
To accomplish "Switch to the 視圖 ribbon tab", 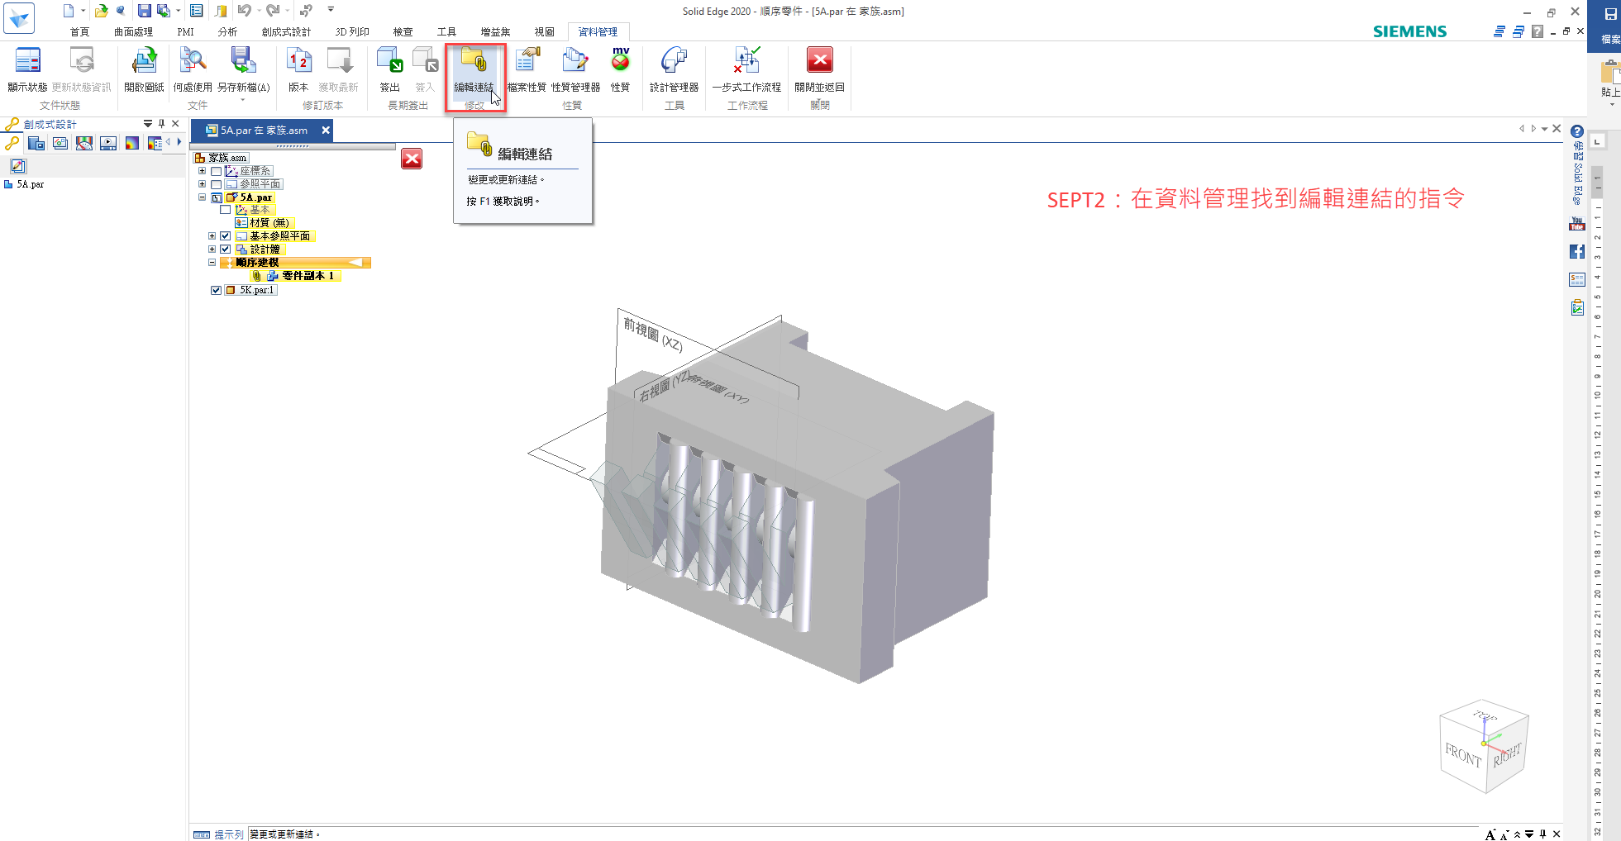I will pyautogui.click(x=544, y=31).
